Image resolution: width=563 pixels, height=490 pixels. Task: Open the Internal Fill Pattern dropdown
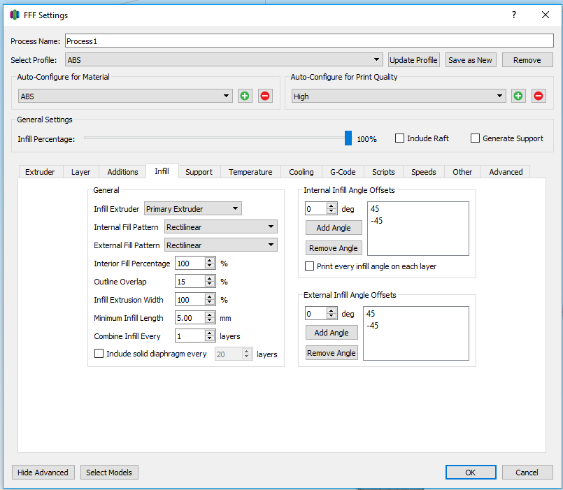point(221,227)
